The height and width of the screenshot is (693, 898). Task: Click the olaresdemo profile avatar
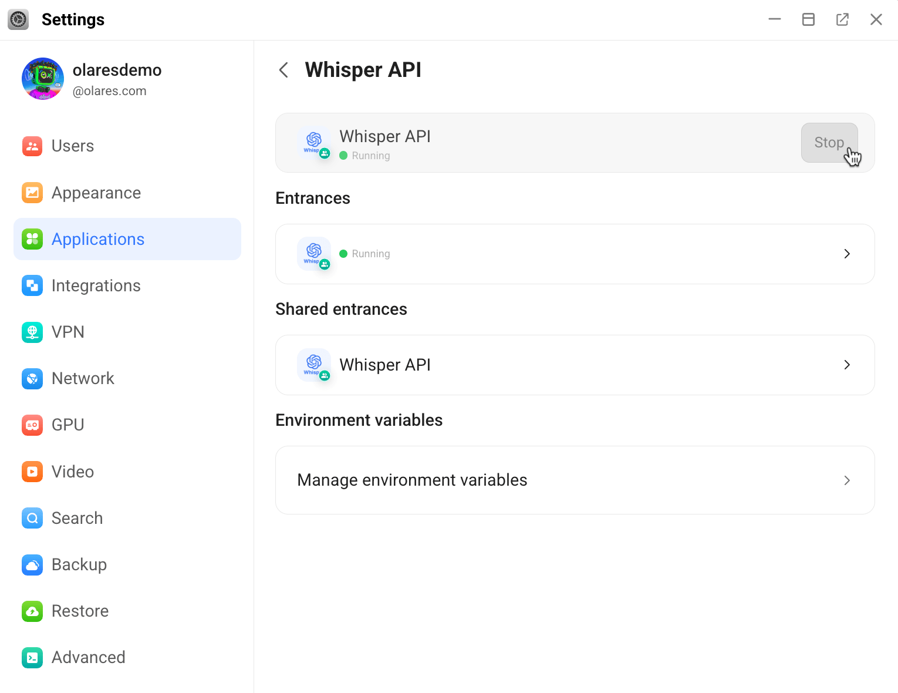click(43, 79)
